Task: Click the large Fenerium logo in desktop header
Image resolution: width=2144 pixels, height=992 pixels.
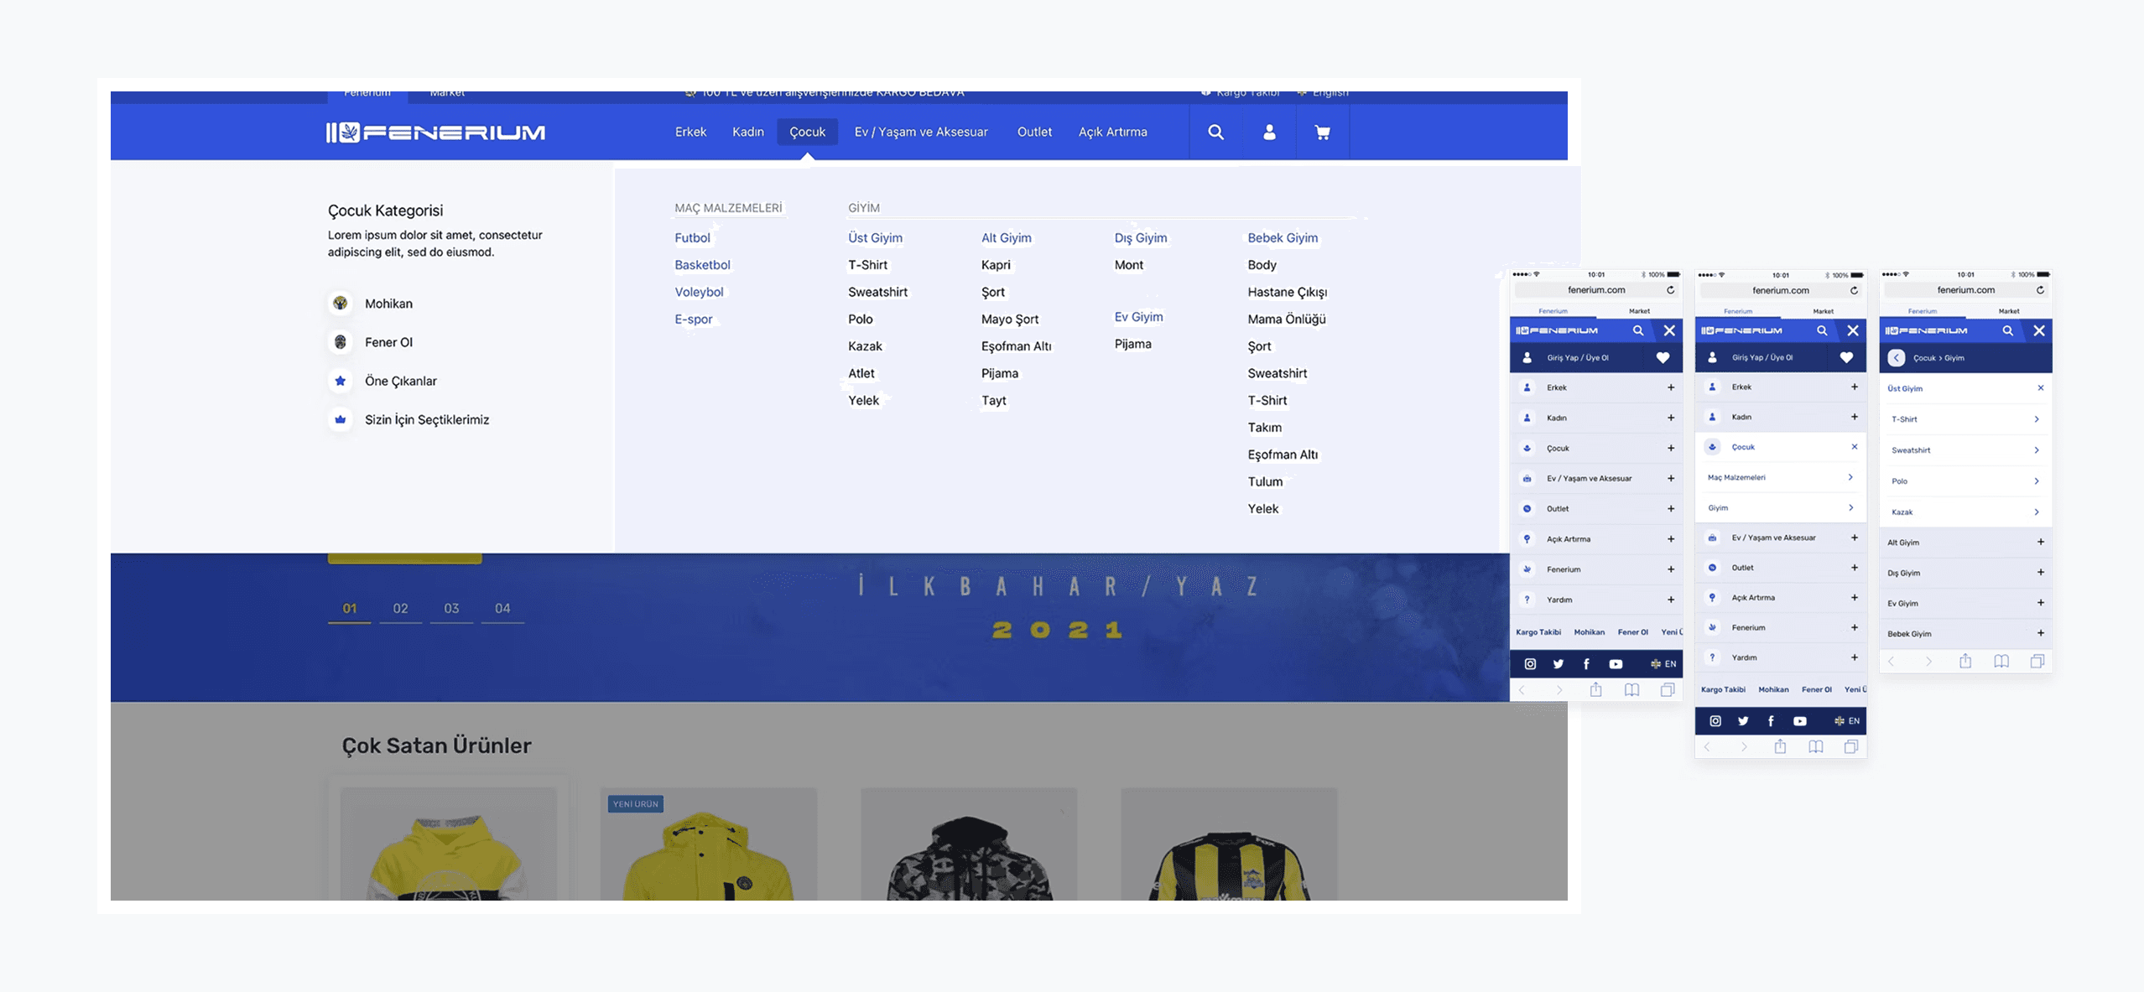Action: (435, 132)
